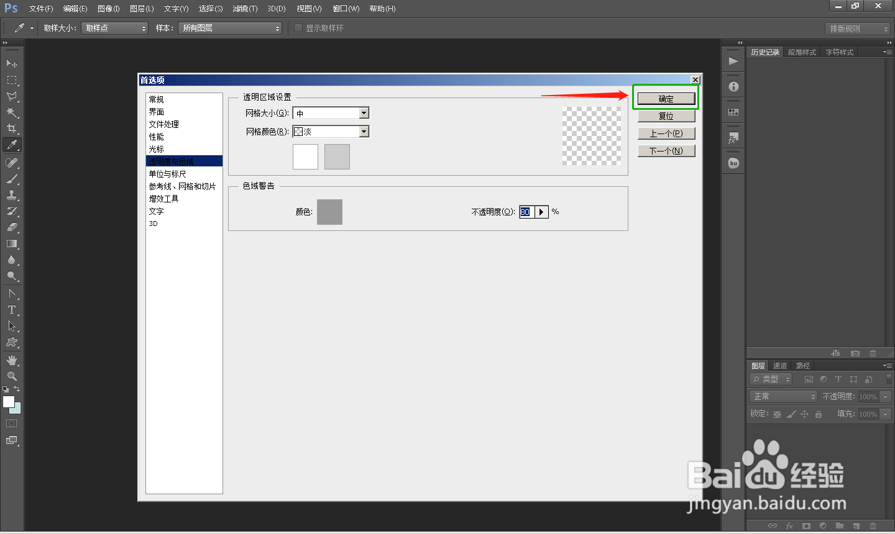
Task: Open the Kuler panel icon
Action: click(733, 163)
